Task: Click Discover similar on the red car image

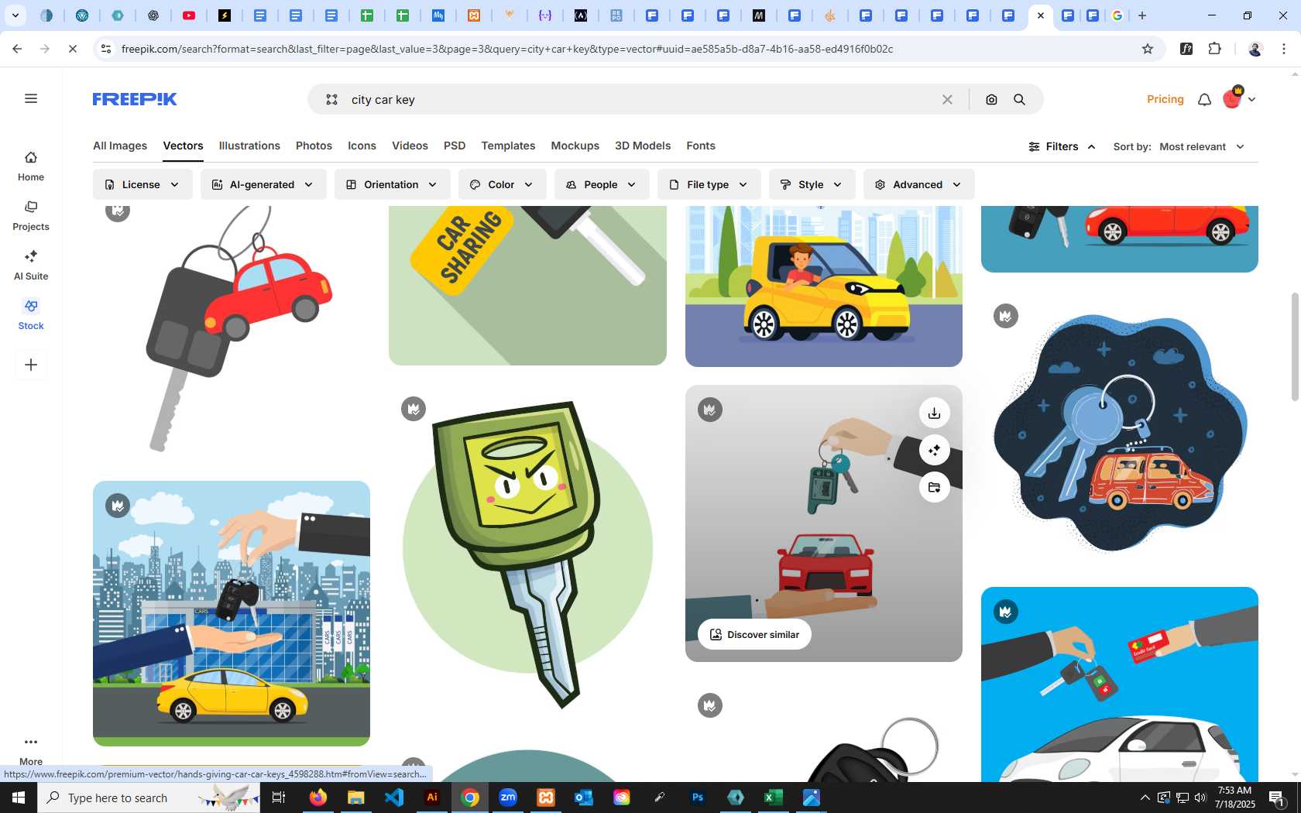Action: point(755,634)
